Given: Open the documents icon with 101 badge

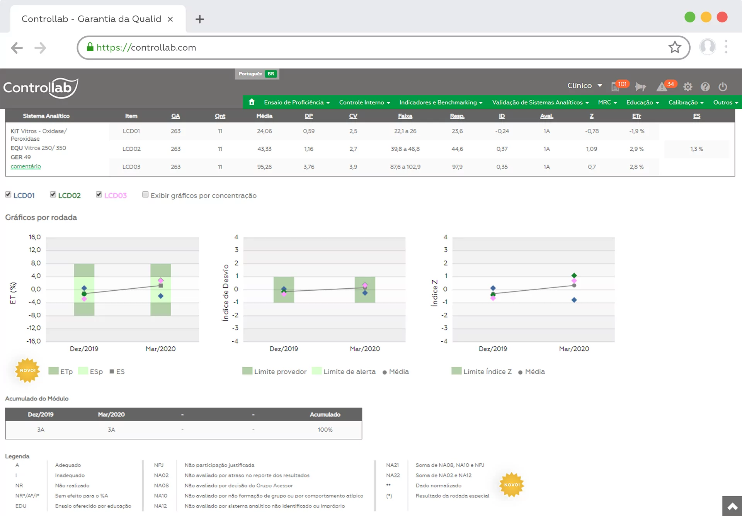Looking at the screenshot, I should click(x=615, y=87).
